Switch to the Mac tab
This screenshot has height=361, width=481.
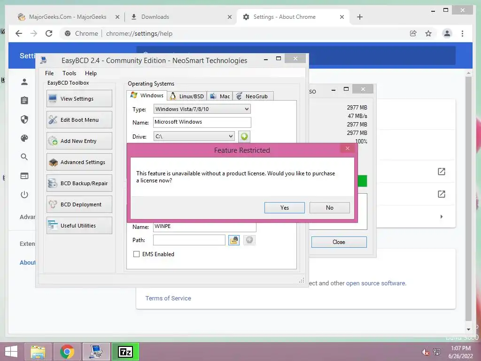220,96
